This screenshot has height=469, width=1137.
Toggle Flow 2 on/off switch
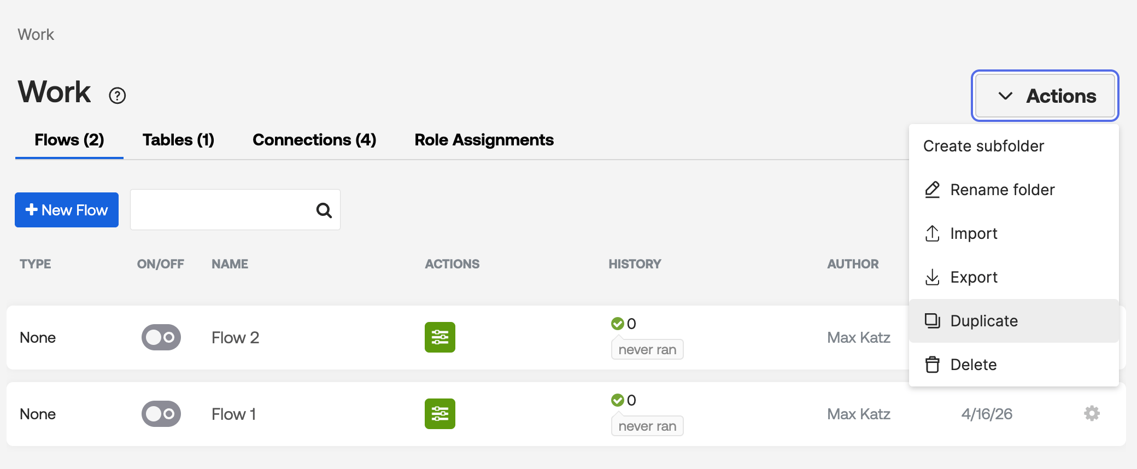pyautogui.click(x=161, y=337)
